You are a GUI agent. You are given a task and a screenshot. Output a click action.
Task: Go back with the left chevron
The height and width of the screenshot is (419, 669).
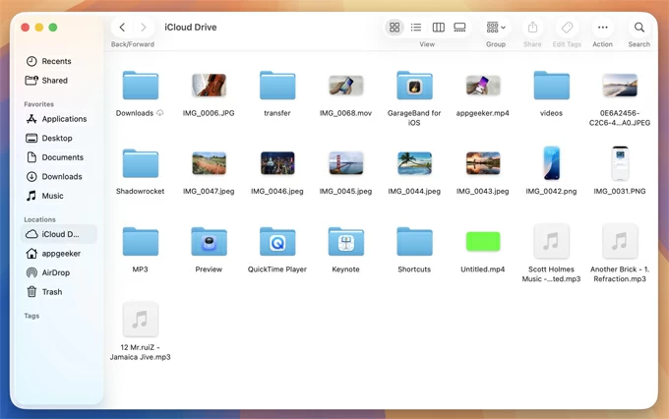122,28
